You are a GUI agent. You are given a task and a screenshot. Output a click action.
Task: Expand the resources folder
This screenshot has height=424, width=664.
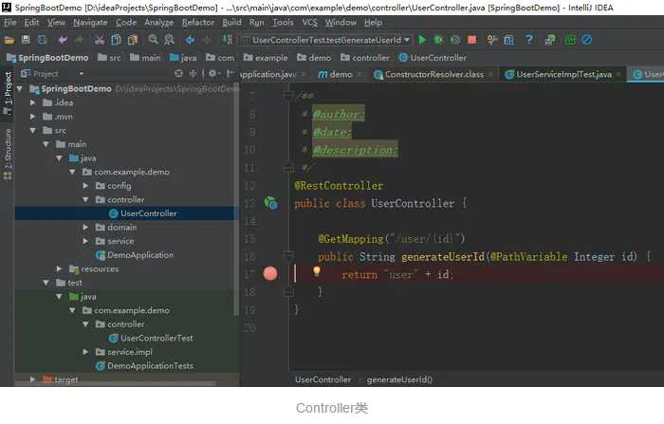click(x=59, y=268)
